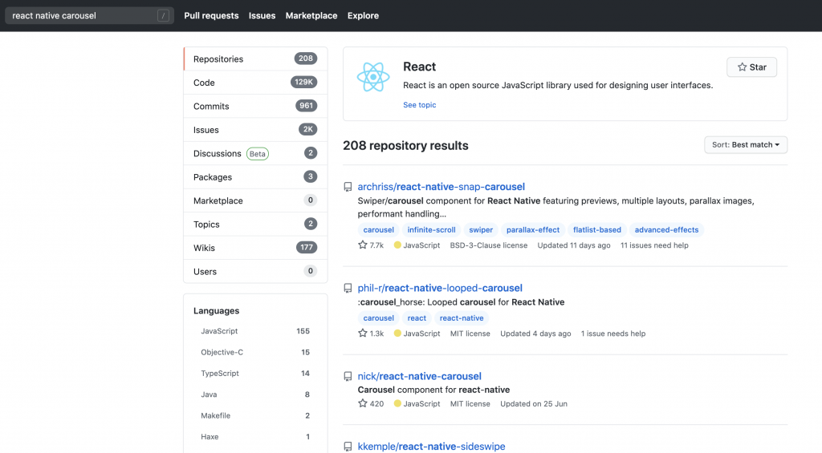
Task: Click carousel tag under looped-carousel repo
Action: tap(379, 318)
